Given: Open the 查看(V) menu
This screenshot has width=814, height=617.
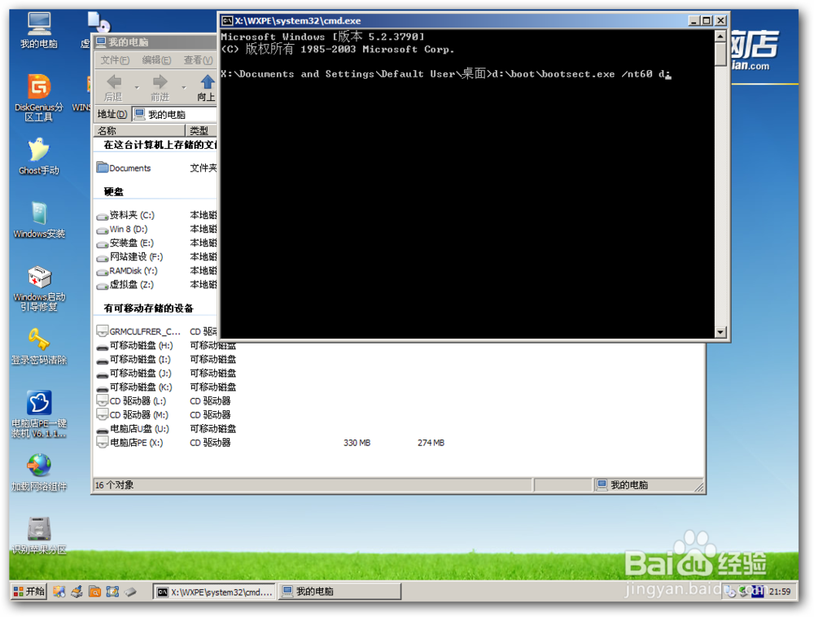Looking at the screenshot, I should [x=198, y=60].
